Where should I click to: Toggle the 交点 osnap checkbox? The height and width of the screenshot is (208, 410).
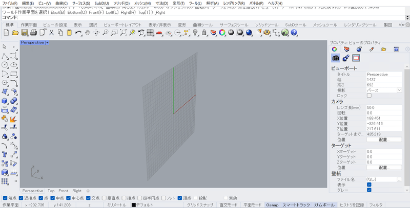[x=88, y=198]
